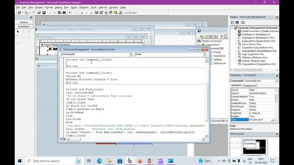Click the Open Project toolbar icon
This screenshot has width=294, height=165.
tap(39, 13)
